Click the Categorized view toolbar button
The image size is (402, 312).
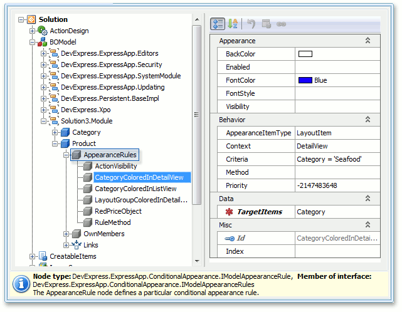click(x=218, y=24)
